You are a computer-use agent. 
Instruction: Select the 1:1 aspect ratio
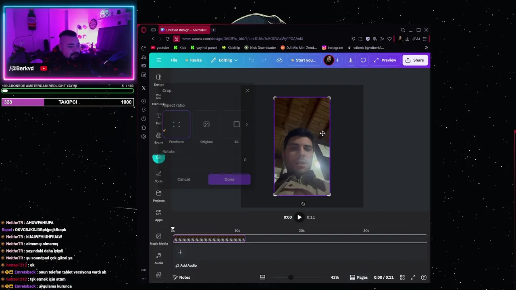[x=237, y=124]
